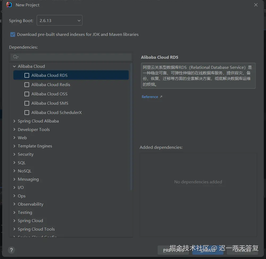Close the New Project dialog
Image resolution: width=266 pixels, height=259 pixels.
tap(256, 5)
